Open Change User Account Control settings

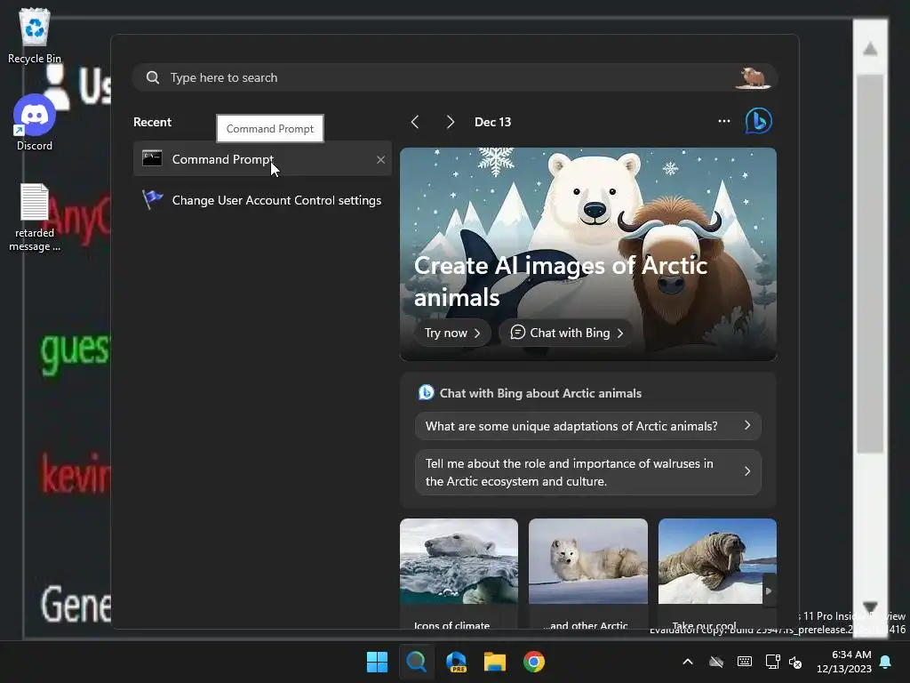(x=262, y=200)
